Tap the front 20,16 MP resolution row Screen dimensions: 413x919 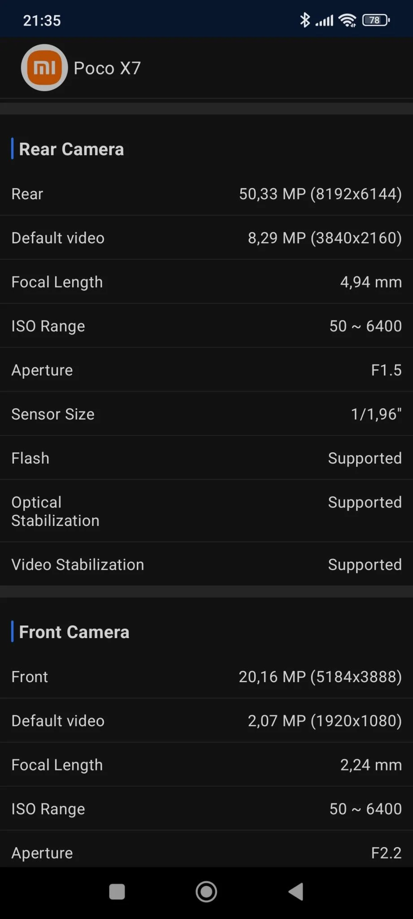pos(206,677)
